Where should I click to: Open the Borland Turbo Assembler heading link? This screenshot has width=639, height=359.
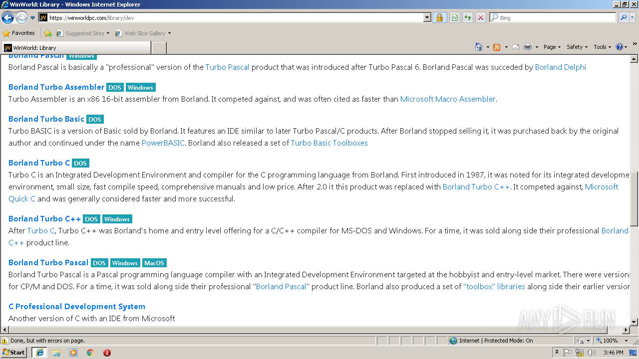56,87
